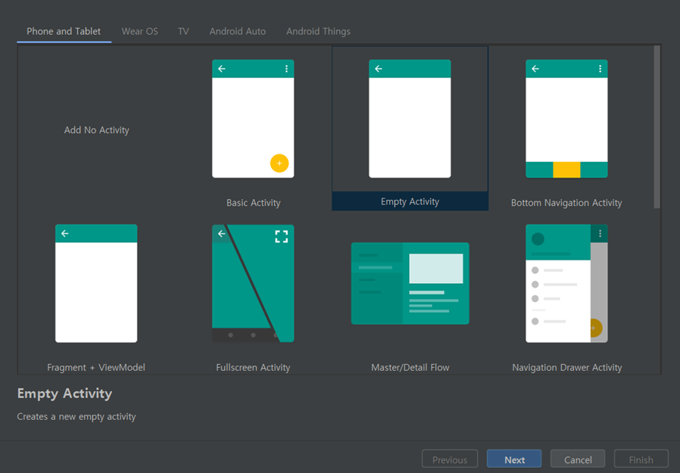Click the 'Creates a new empty activity' description

pyautogui.click(x=76, y=417)
